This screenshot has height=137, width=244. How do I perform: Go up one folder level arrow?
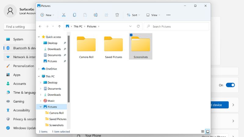(59, 26)
